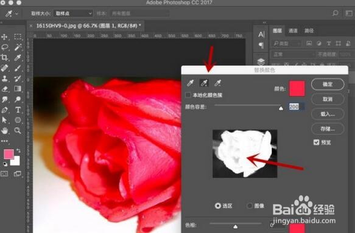Open the 取样大小 sample size dropdown
This screenshot has width=355, height=233.
[x=73, y=13]
